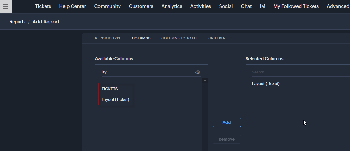Open the Criteria tab
Screen dimensions: 350x151
pyautogui.click(x=216, y=38)
